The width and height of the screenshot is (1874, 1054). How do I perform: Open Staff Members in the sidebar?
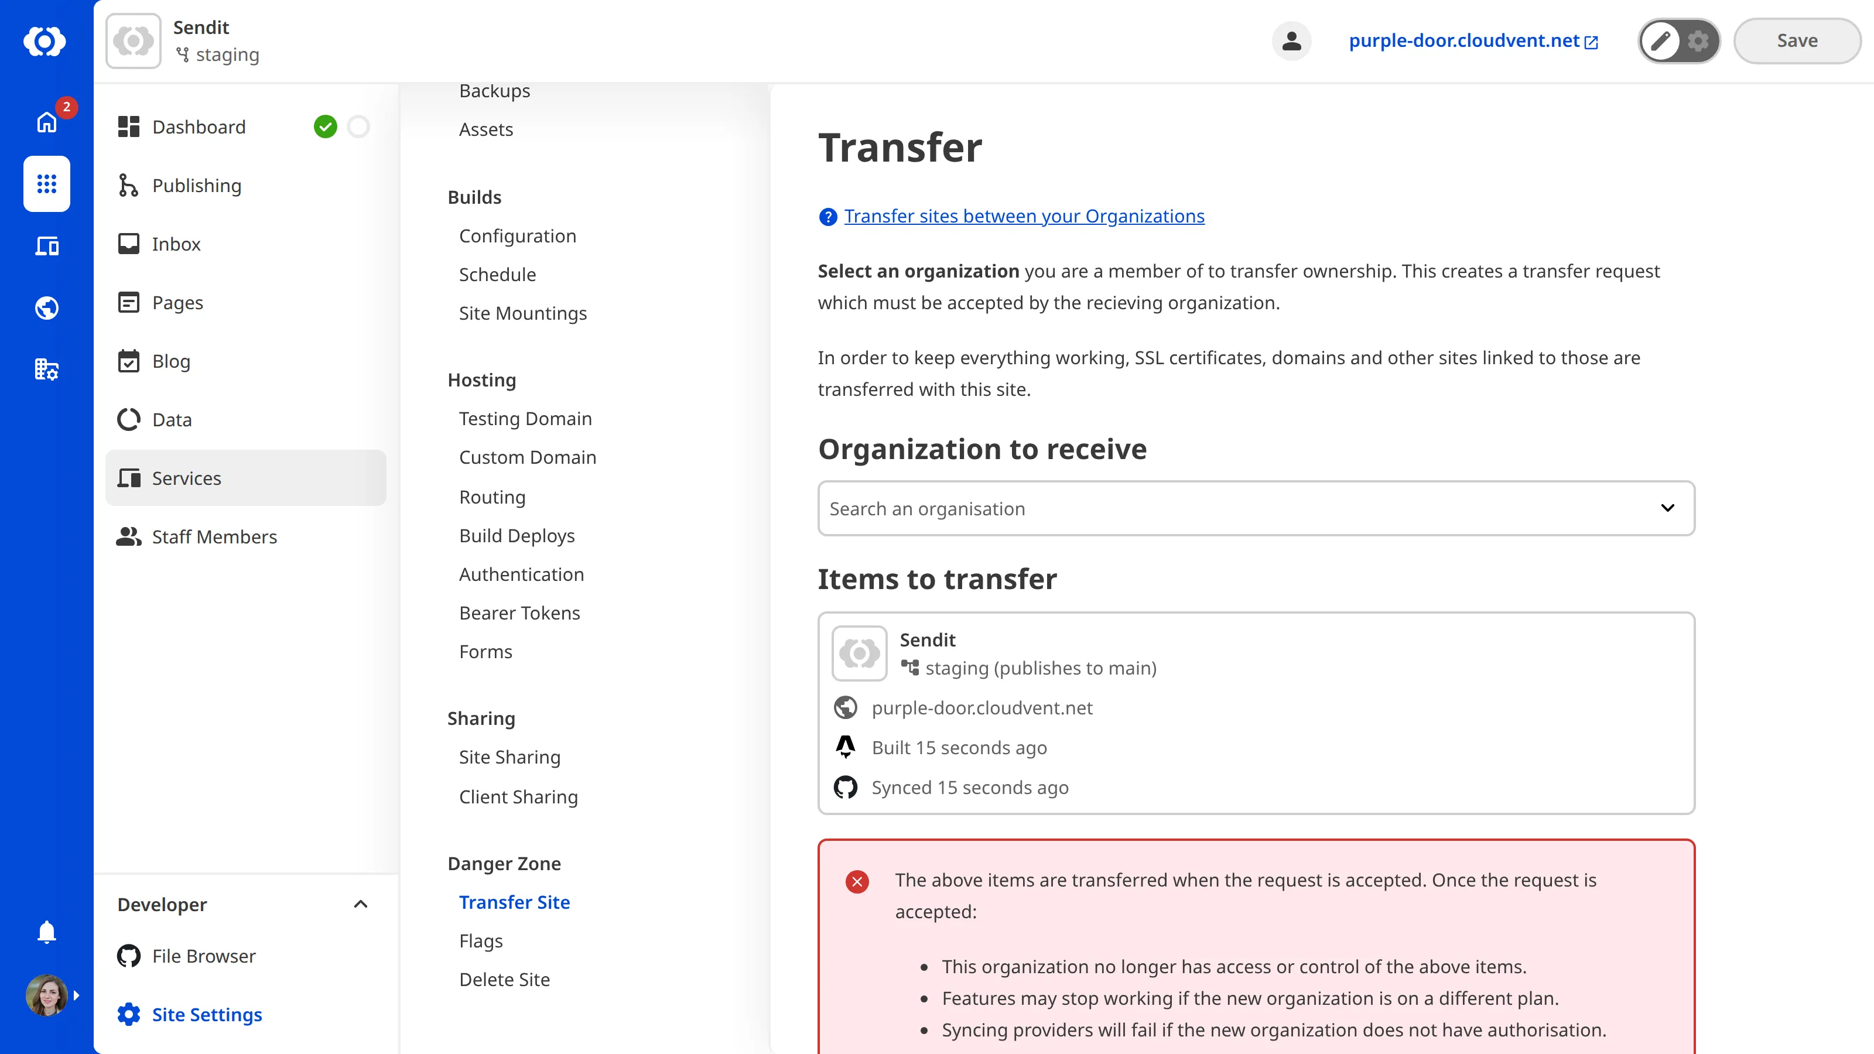(x=214, y=536)
